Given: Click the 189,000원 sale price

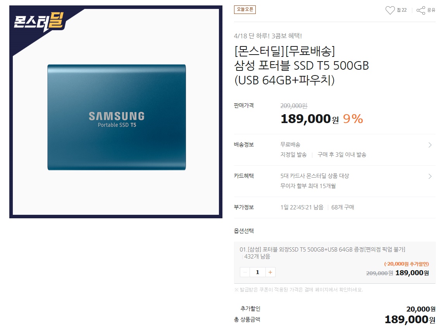Looking at the screenshot, I should [310, 119].
